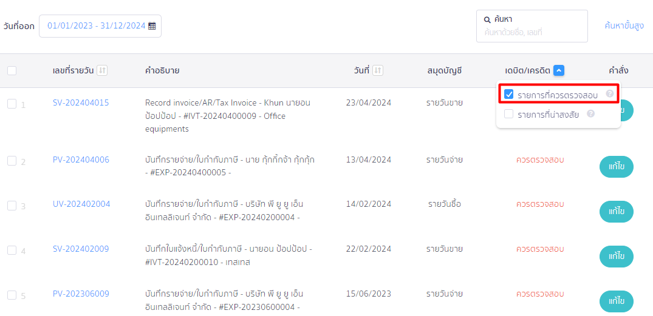653x316 pixels.
Task: Click รายวันจ่าย in PV-202404006 row
Action: [x=445, y=160]
